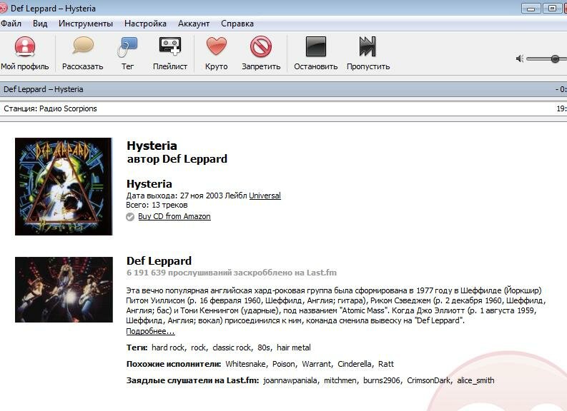Expand the biography with Подробнее link

point(150,331)
